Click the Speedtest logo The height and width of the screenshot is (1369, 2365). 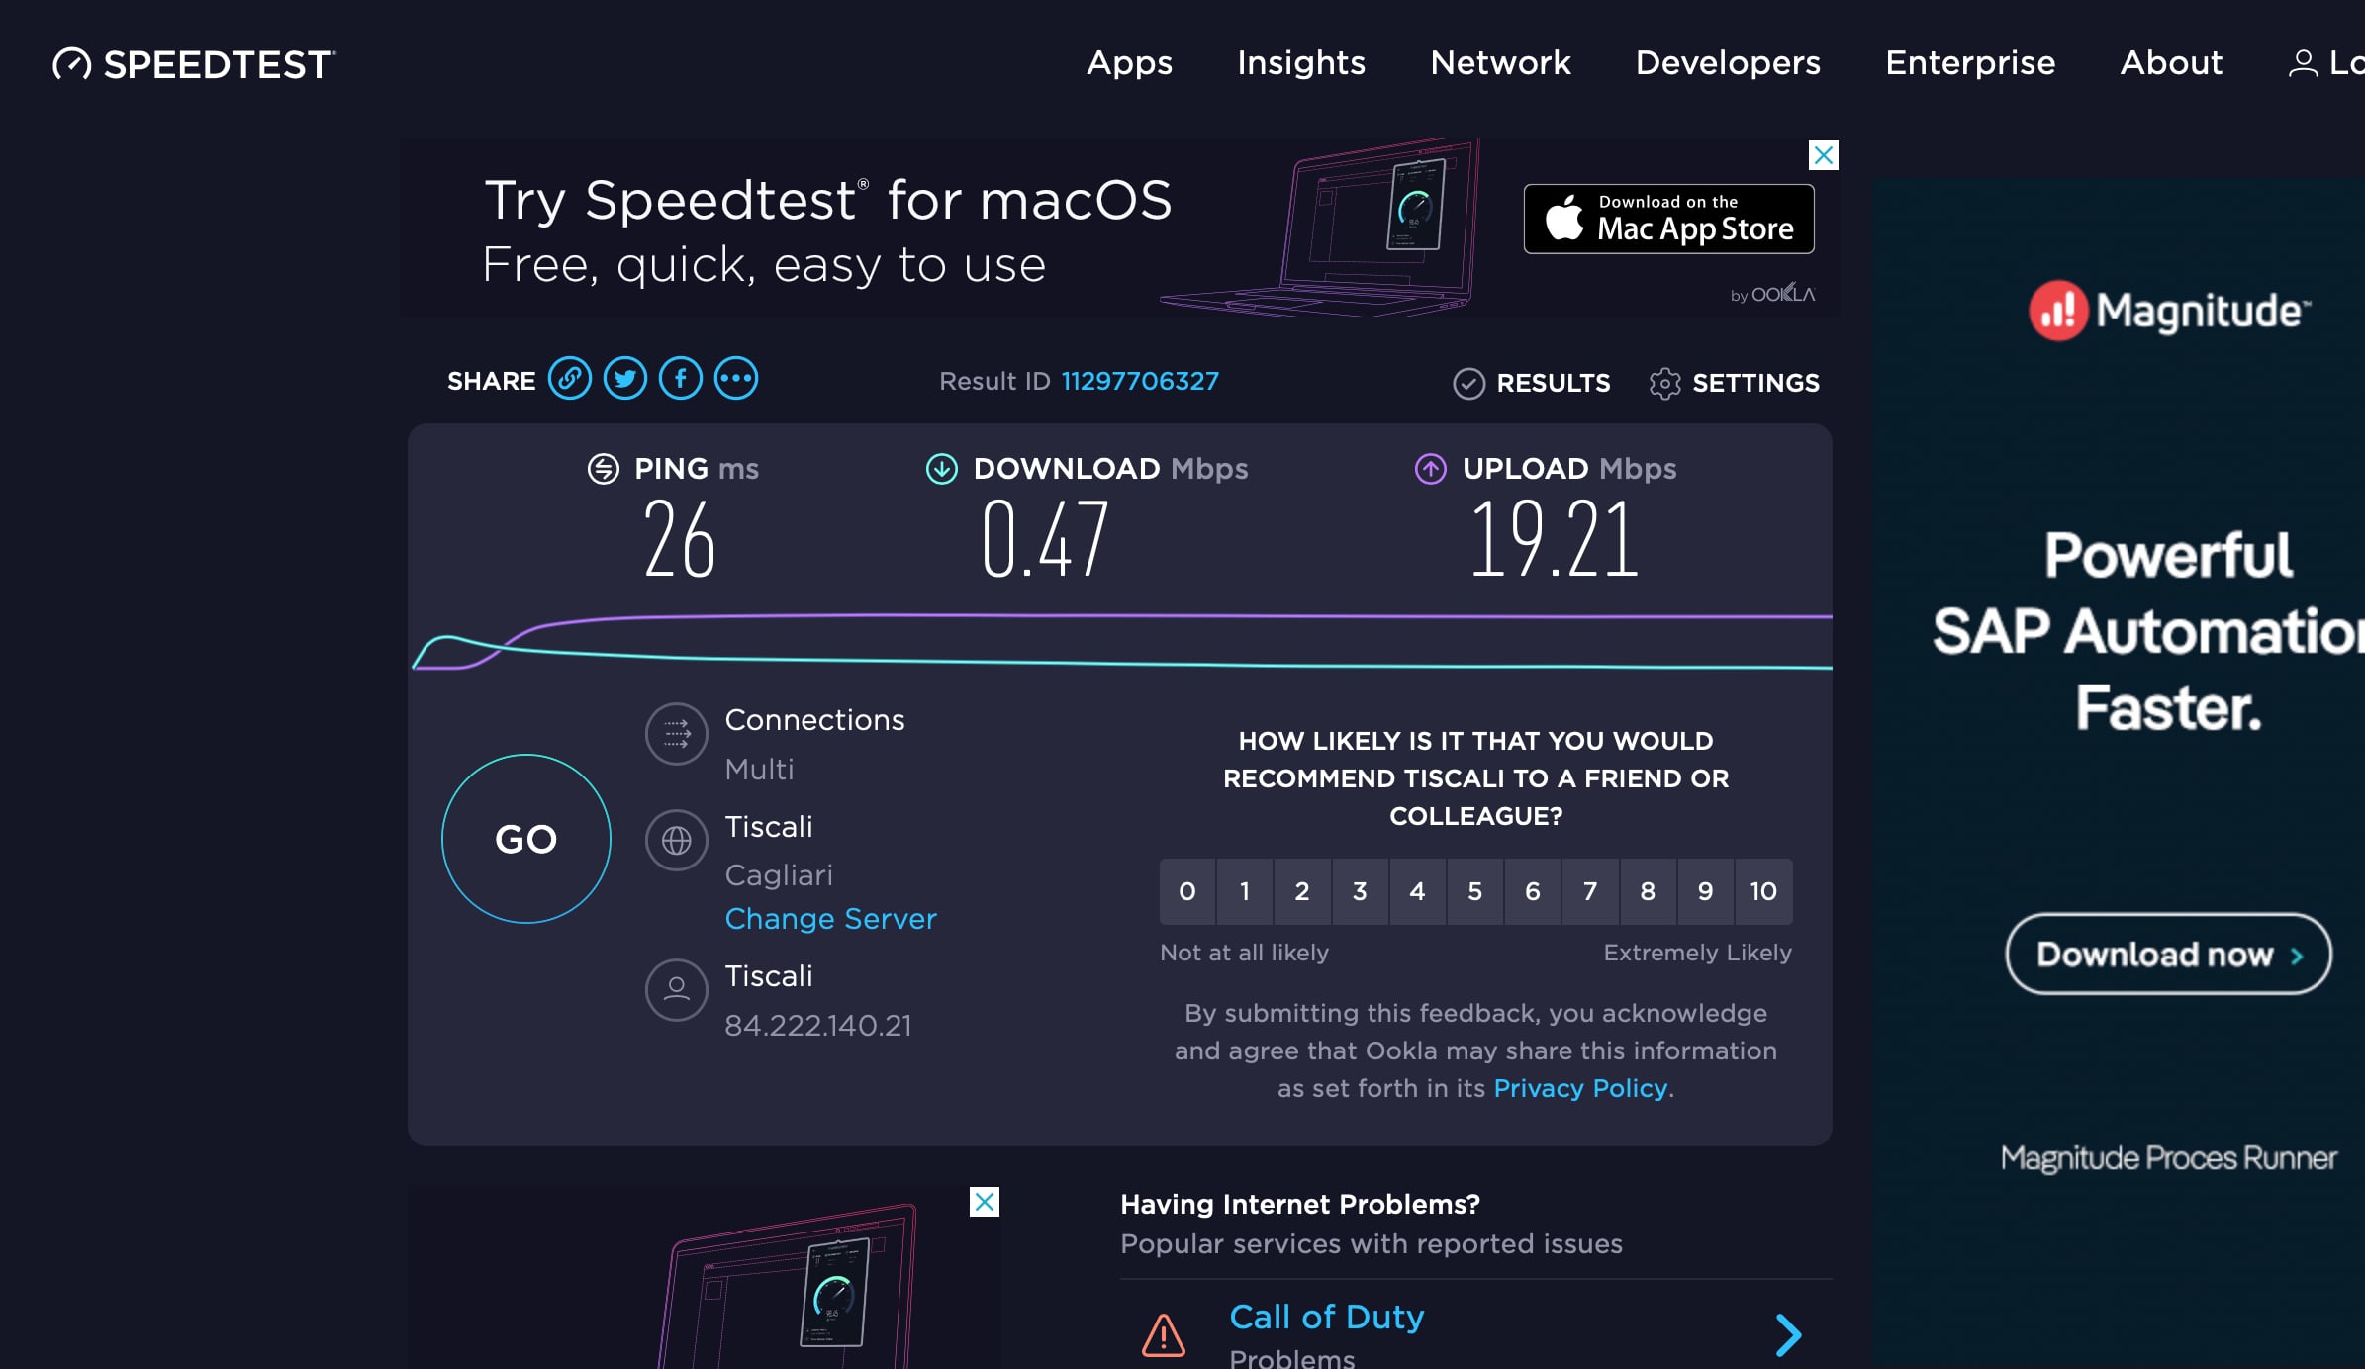[194, 64]
